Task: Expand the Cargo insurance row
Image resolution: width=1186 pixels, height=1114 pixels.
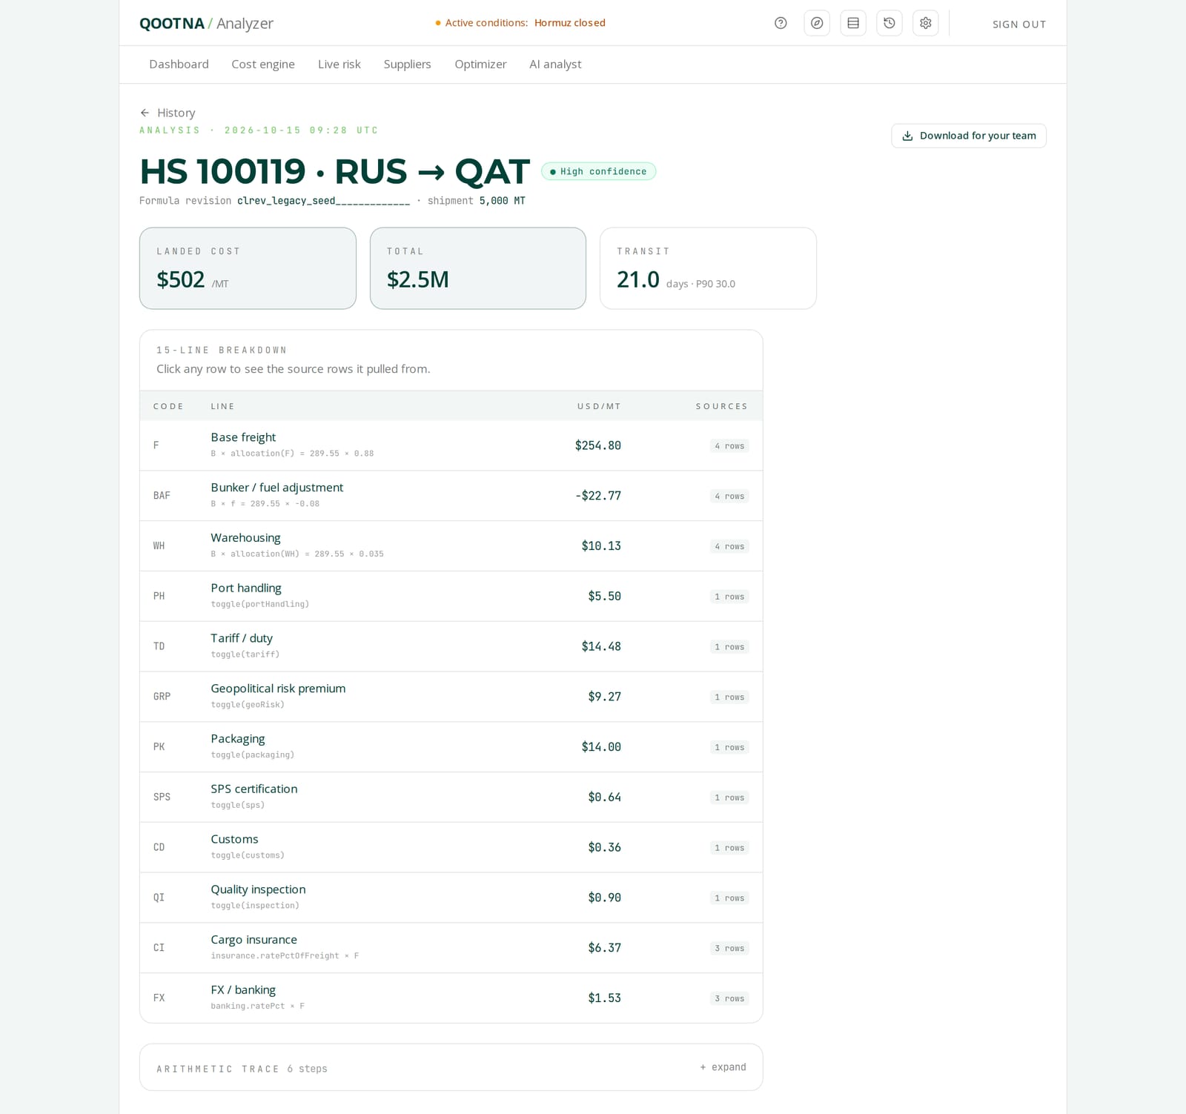Action: pos(451,948)
